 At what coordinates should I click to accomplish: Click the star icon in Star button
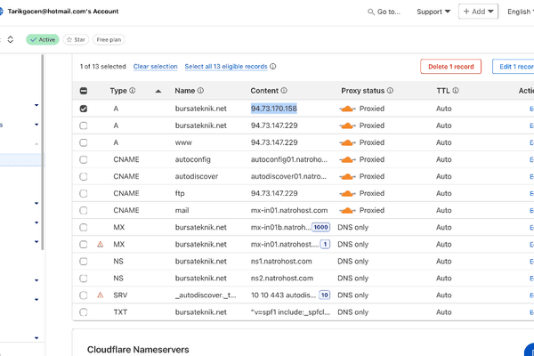tap(69, 40)
